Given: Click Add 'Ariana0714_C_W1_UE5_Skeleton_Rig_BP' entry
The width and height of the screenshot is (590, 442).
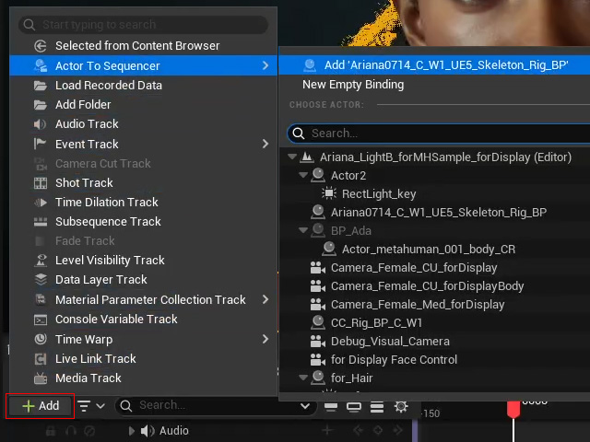Looking at the screenshot, I should [x=446, y=65].
